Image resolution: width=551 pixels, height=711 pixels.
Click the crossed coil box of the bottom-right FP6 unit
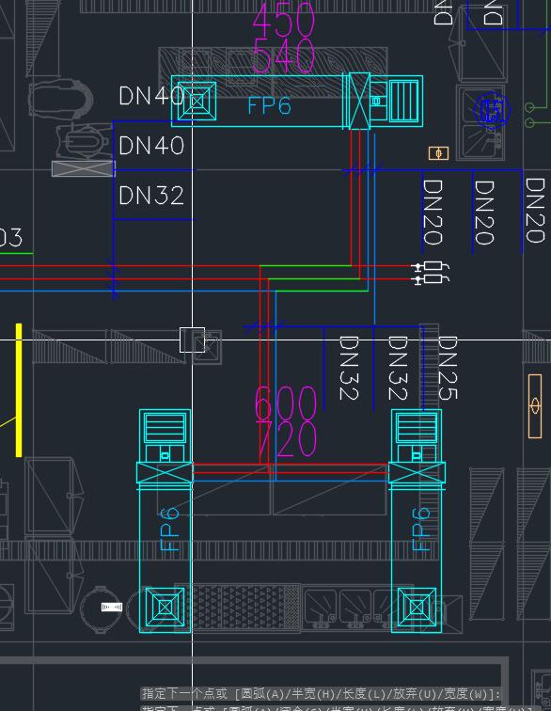point(417,472)
